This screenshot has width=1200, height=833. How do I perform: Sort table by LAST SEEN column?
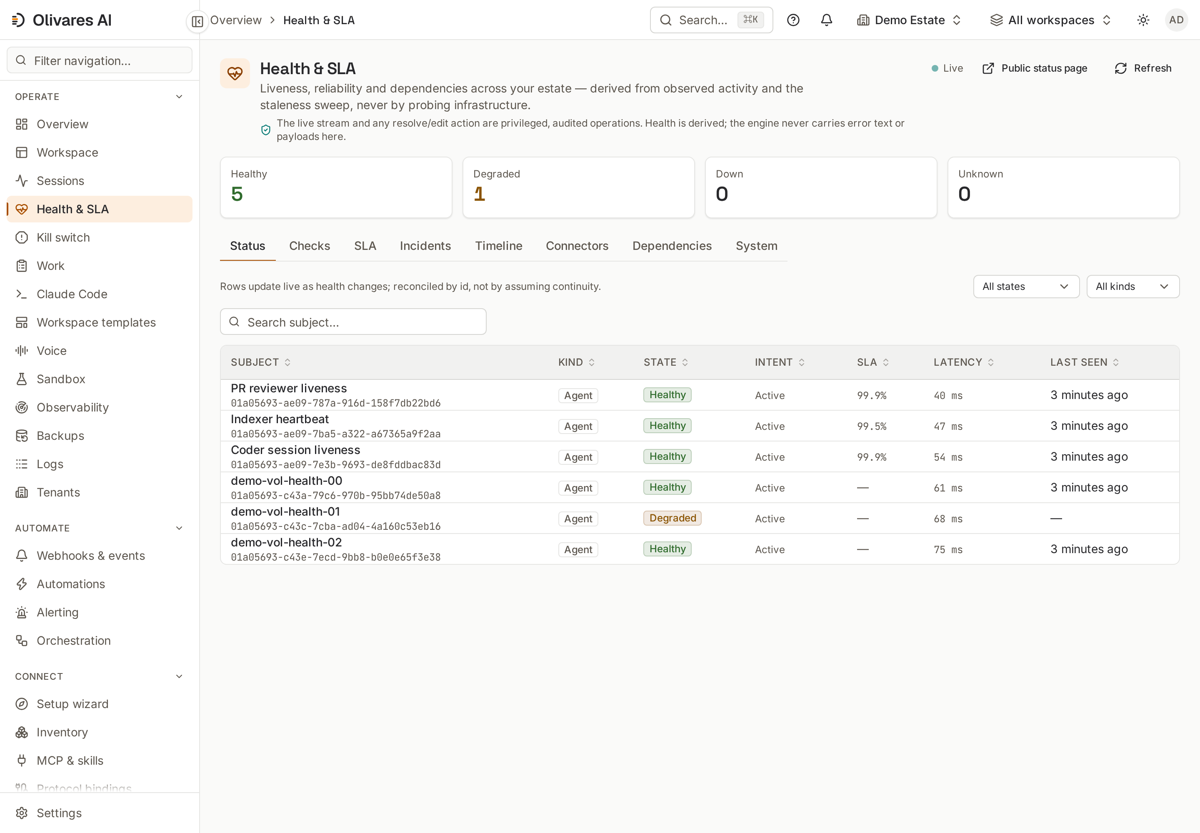1085,362
